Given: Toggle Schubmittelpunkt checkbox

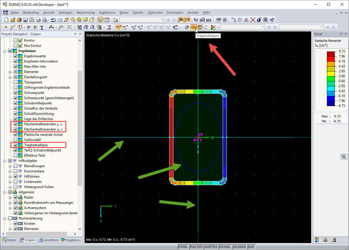Looking at the screenshot, I should pyautogui.click(x=16, y=103).
